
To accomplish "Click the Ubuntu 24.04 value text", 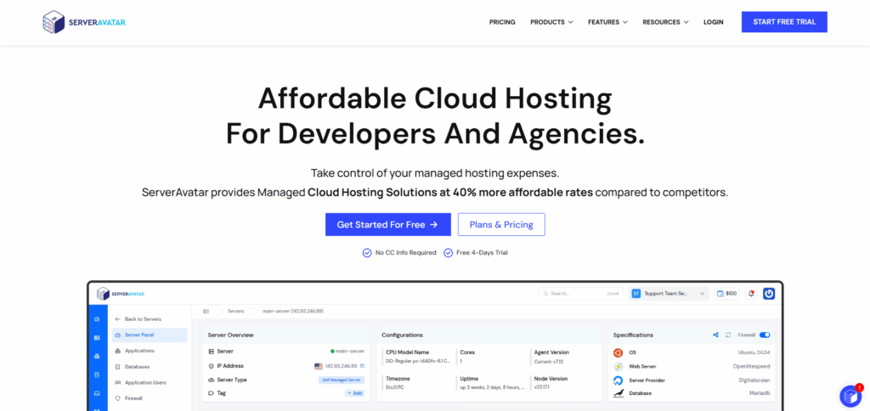I will pyautogui.click(x=754, y=352).
